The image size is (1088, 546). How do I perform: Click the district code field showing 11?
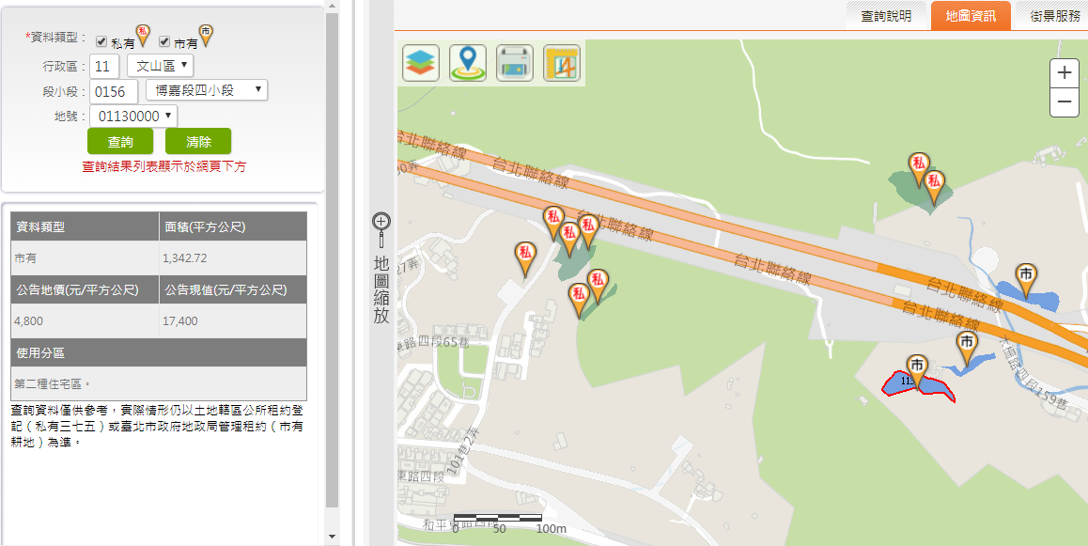[104, 66]
